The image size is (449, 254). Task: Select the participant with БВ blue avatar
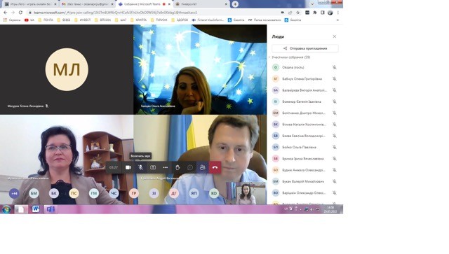[304, 136]
